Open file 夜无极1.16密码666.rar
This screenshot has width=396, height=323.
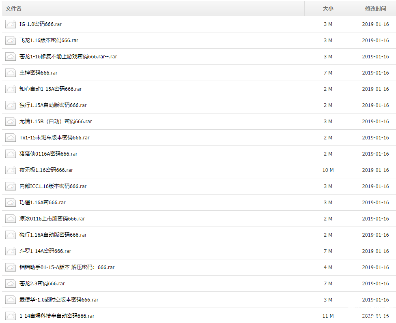coord(46,170)
